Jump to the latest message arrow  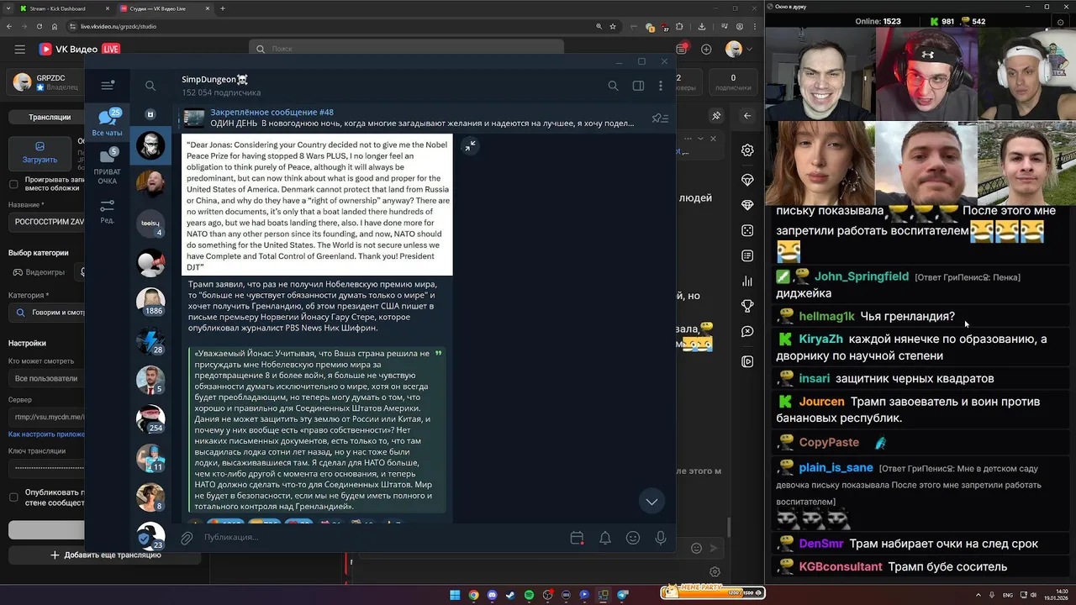651,502
